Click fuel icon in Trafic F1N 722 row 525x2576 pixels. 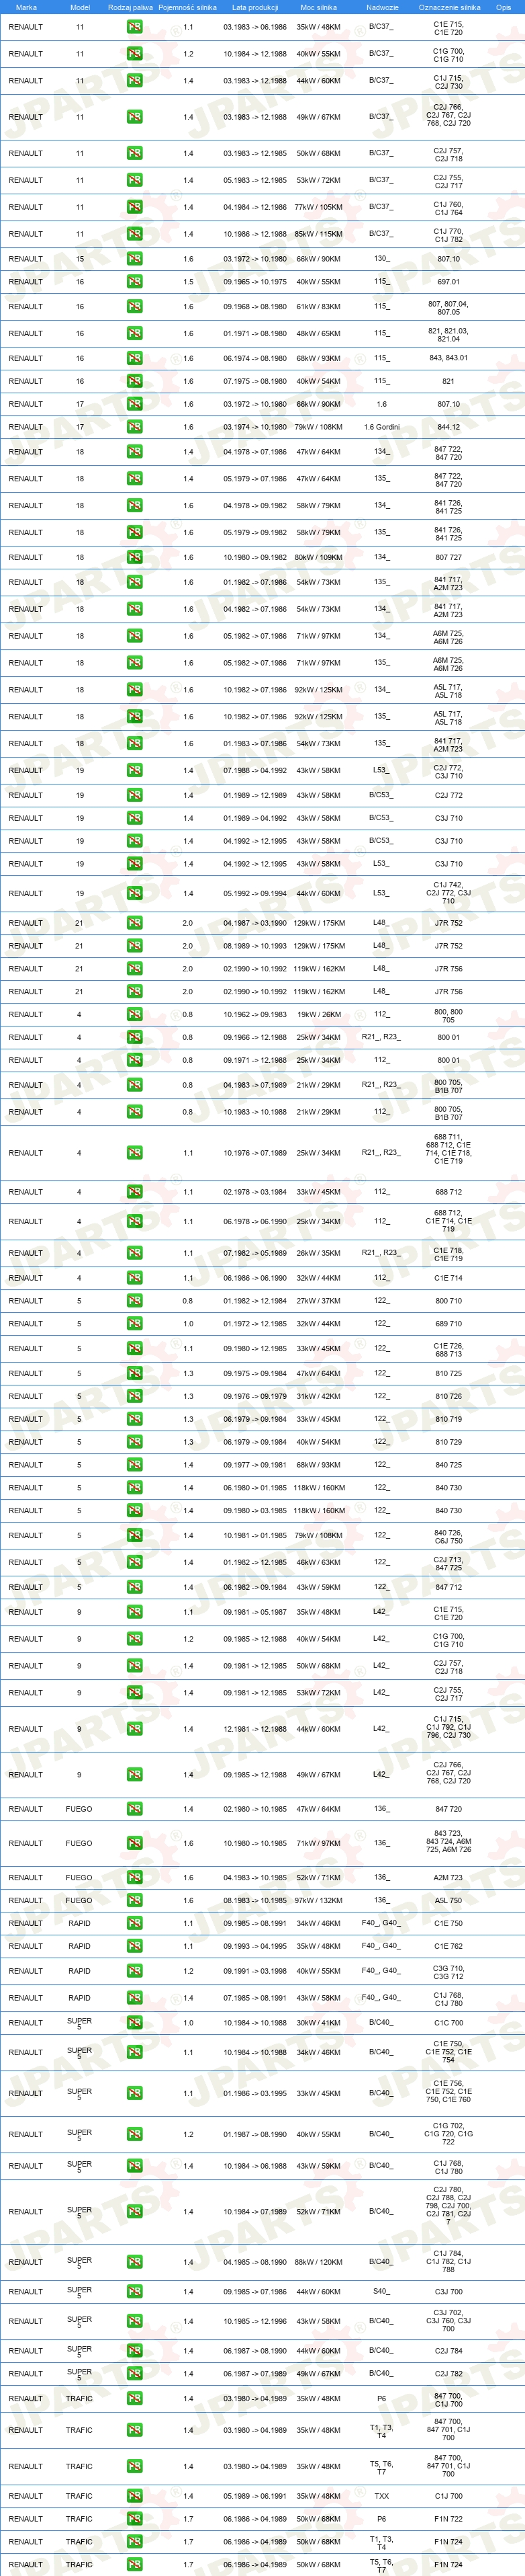134,2519
